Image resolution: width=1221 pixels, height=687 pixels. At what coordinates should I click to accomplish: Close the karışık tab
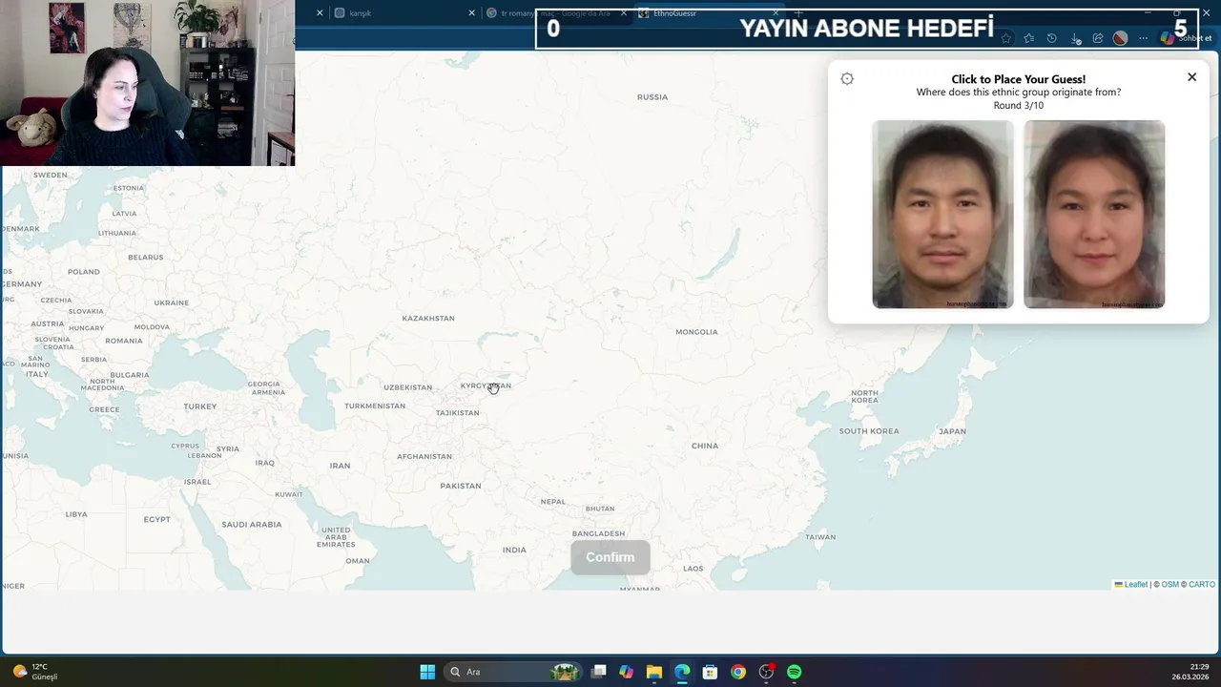coord(471,13)
